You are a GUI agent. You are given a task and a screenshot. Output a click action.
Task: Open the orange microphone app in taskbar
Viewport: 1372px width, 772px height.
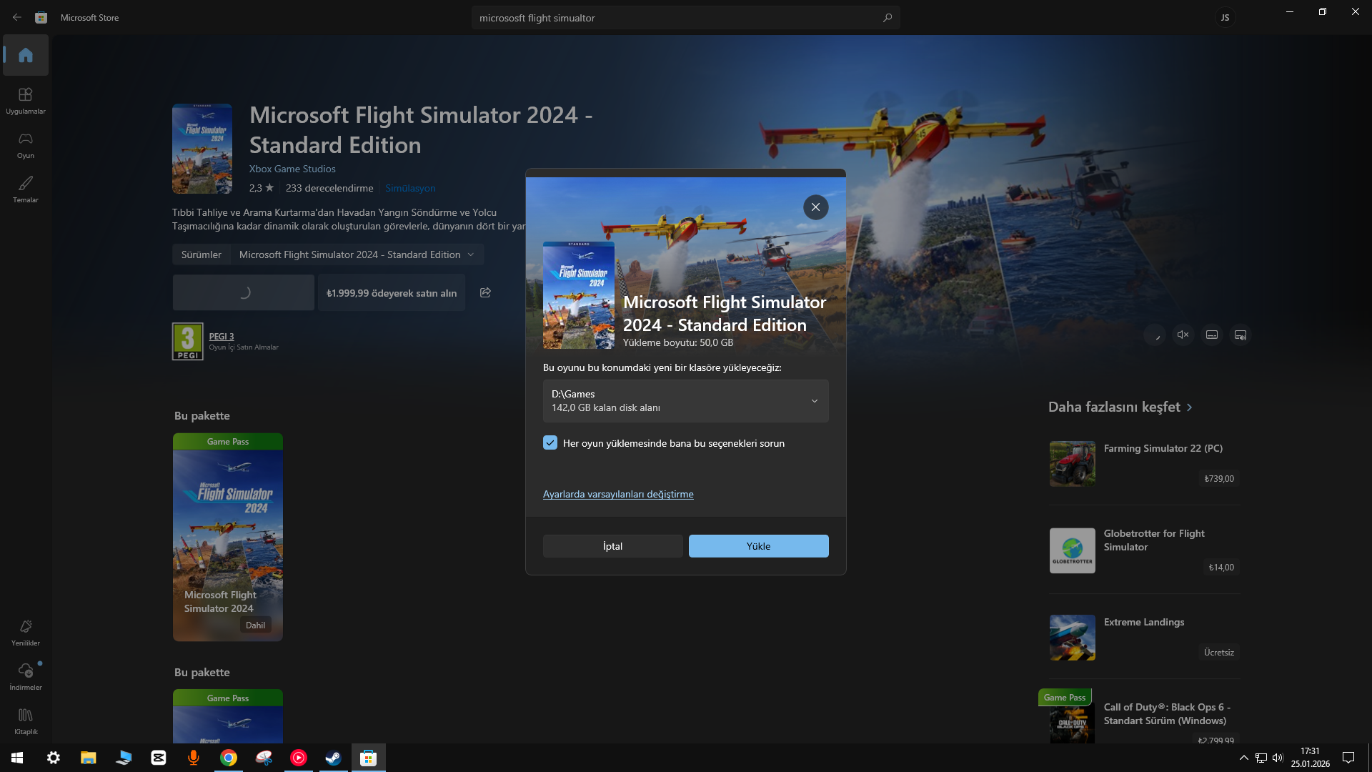click(194, 758)
